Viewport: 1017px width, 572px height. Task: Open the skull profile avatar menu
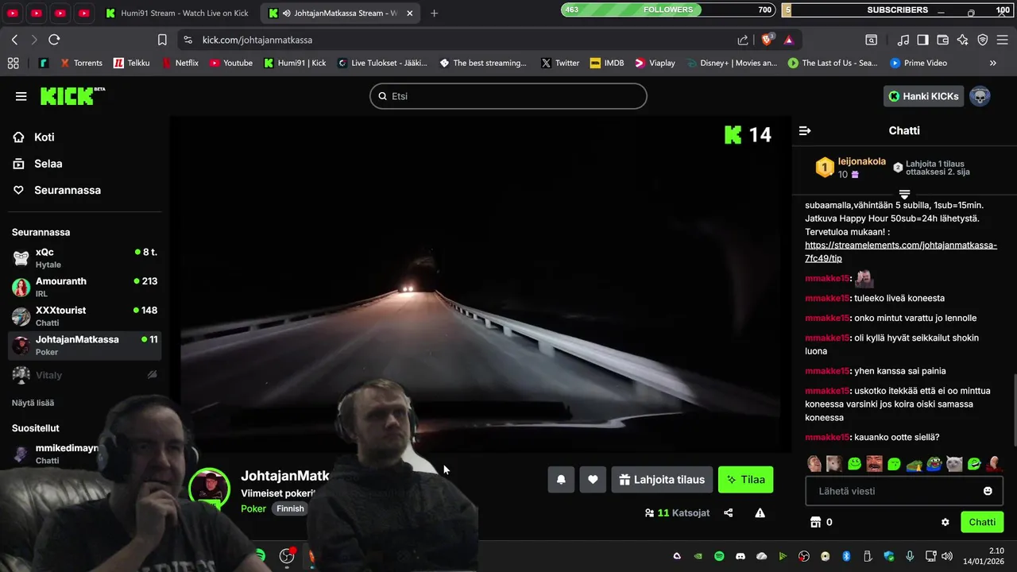pyautogui.click(x=980, y=96)
